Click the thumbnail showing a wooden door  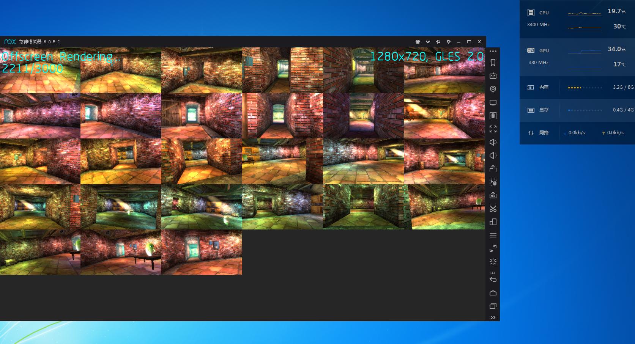pos(202,116)
